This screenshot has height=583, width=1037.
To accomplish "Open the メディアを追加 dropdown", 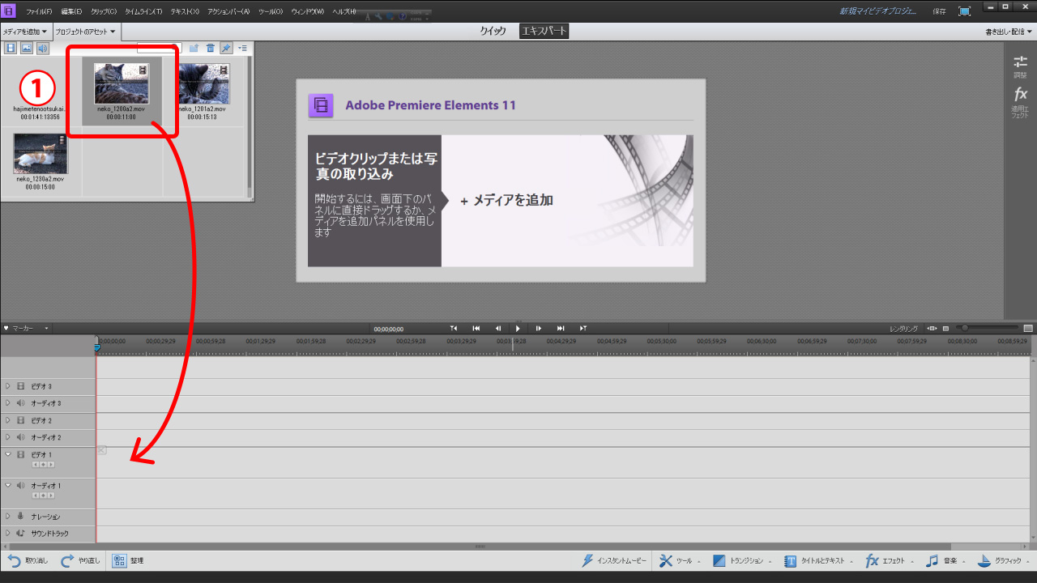I will point(25,32).
